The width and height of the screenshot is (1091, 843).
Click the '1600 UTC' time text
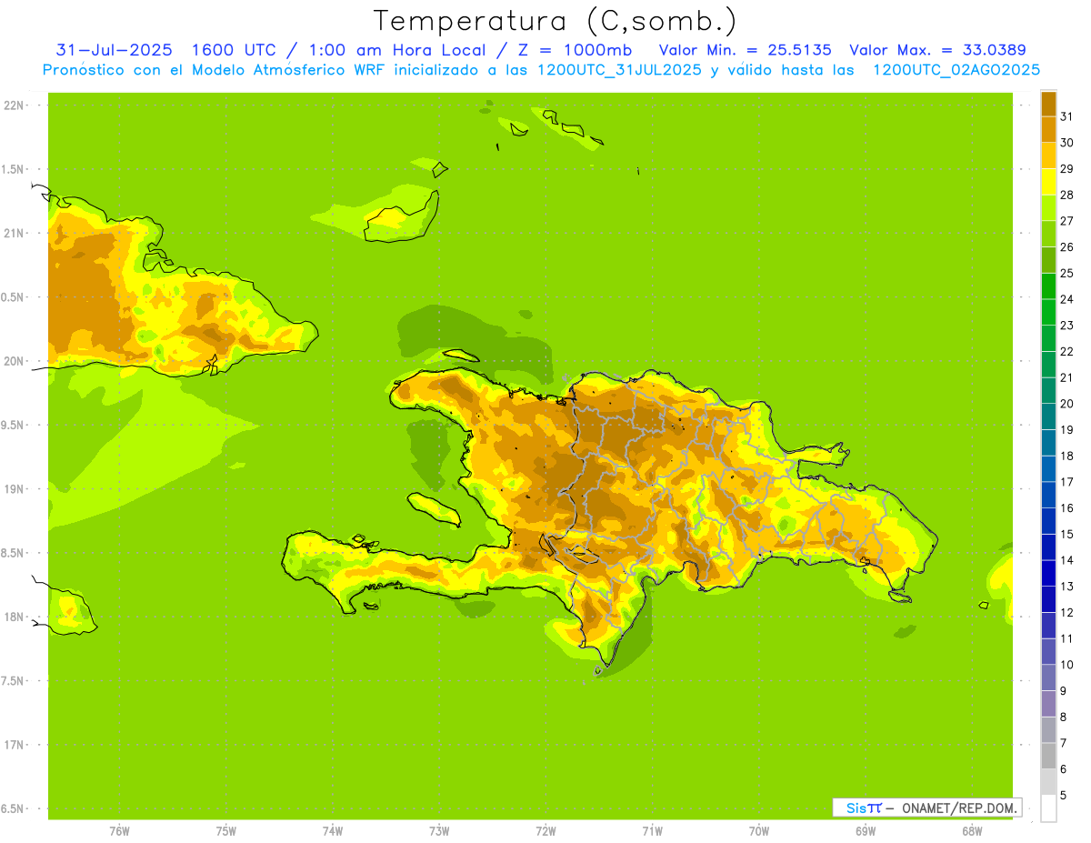point(234,50)
